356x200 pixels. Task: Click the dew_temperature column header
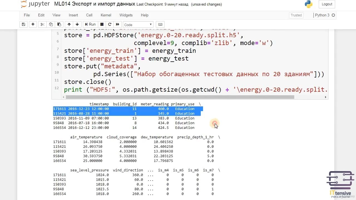157,137
